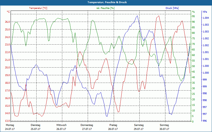Click the date 24.07.17

(10, 129)
